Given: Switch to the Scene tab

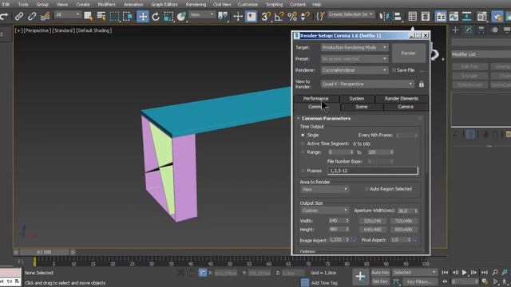Looking at the screenshot, I should pyautogui.click(x=362, y=107).
